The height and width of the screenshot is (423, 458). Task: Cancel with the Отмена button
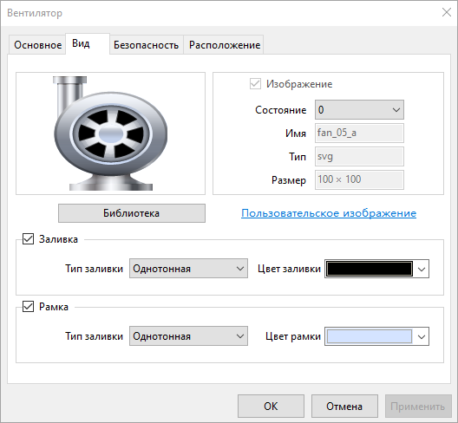(344, 406)
